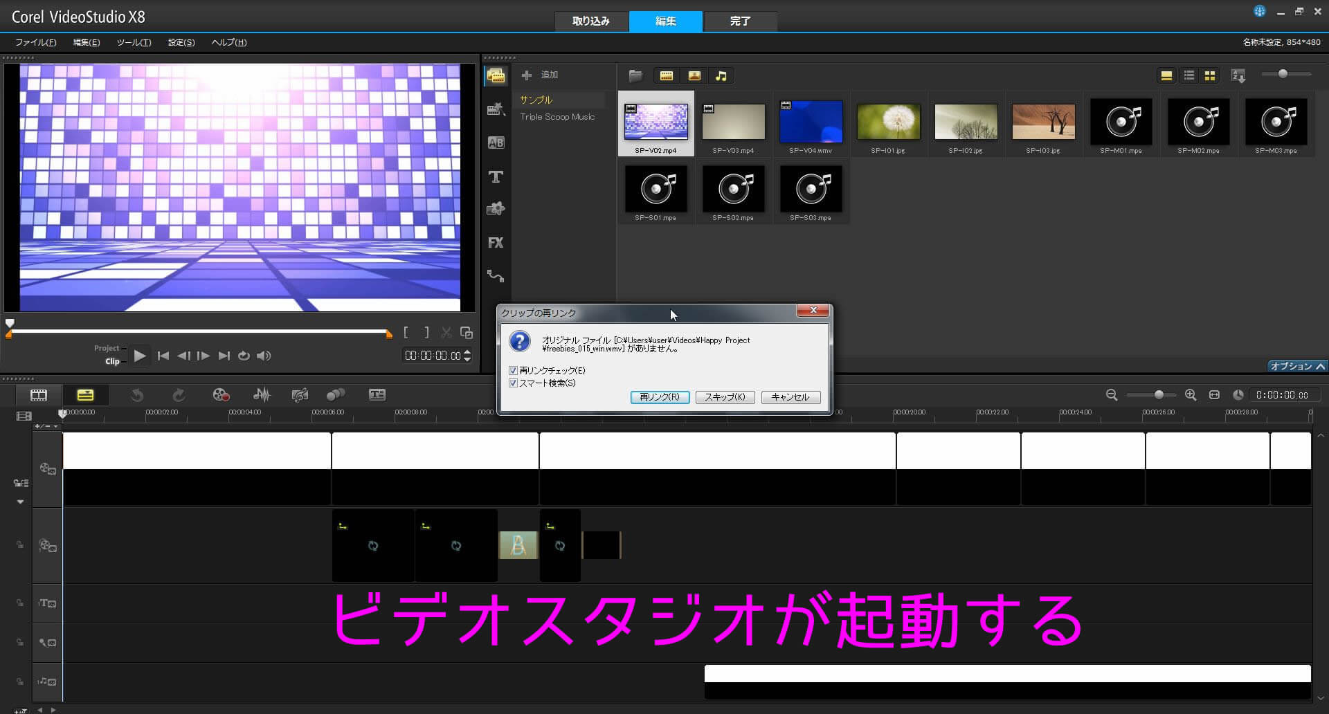Open the Transition (AB) panel icon

[496, 143]
